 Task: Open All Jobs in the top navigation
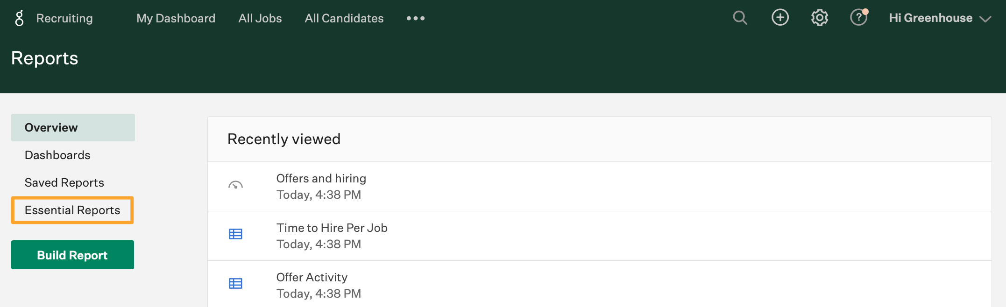click(260, 18)
